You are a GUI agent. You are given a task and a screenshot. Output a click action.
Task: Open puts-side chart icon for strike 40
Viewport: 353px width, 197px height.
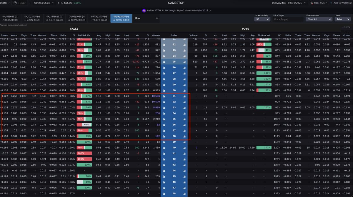click(184, 148)
